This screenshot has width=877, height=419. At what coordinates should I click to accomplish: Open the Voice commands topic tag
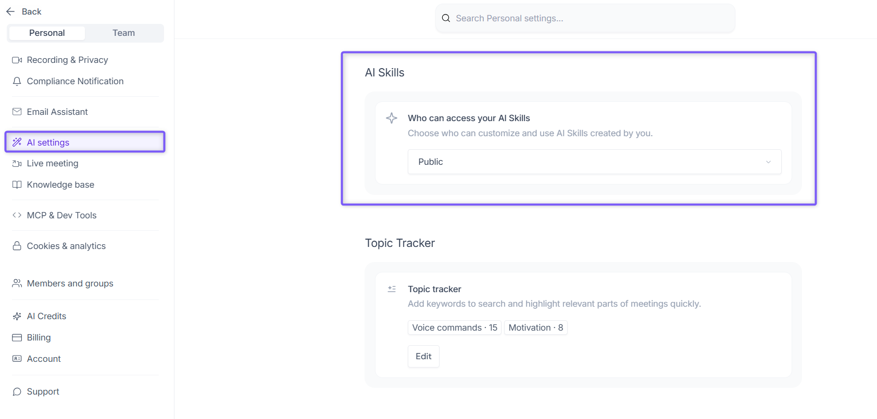[455, 328]
